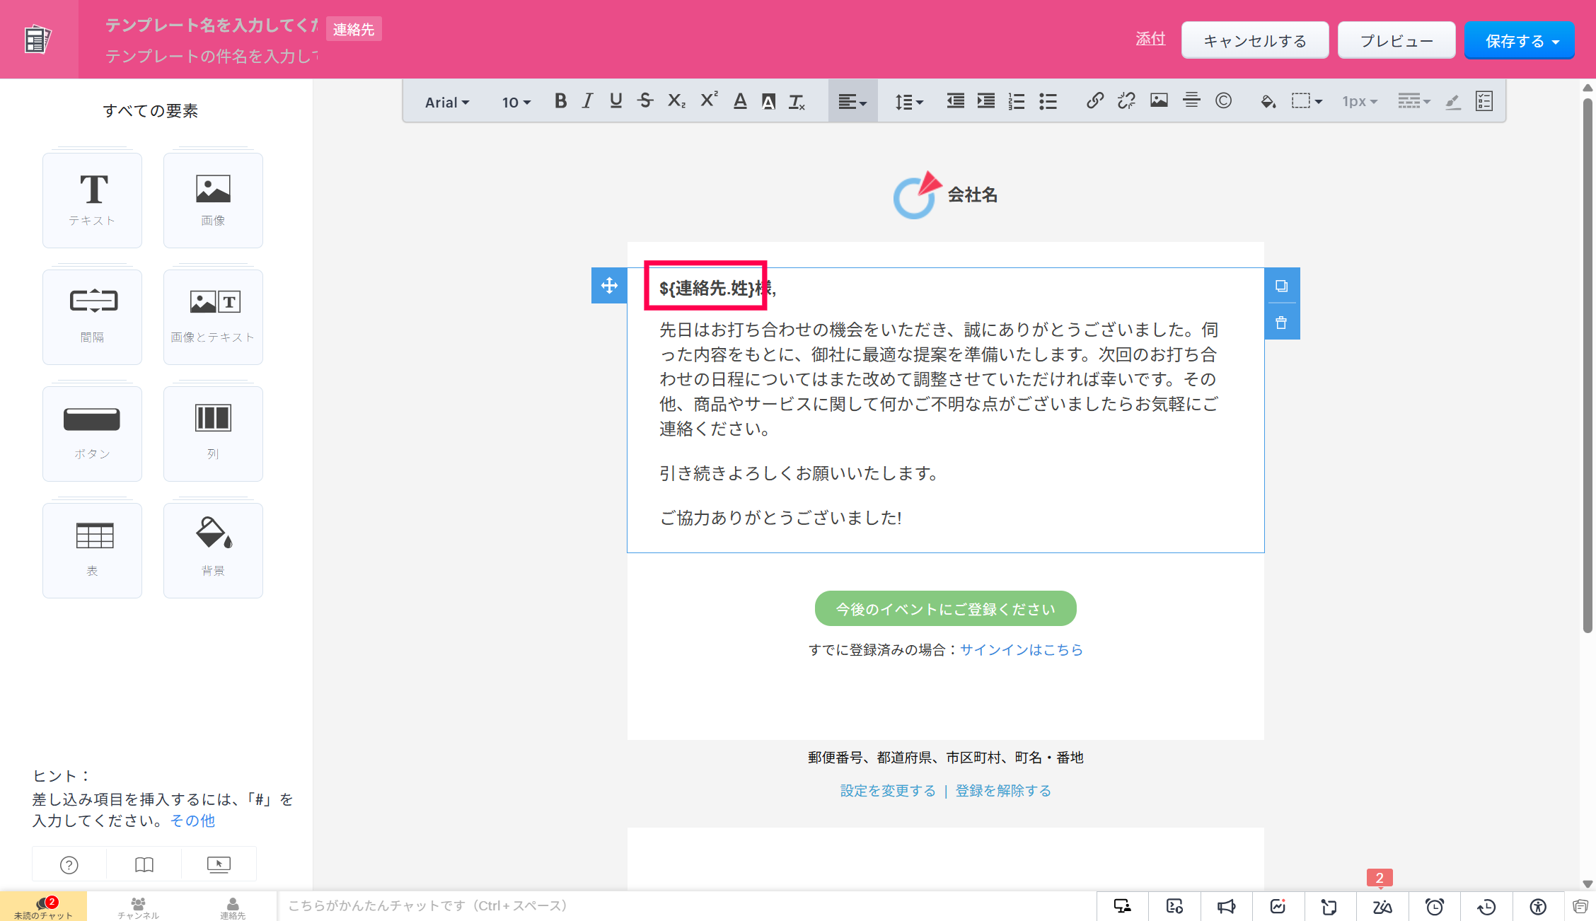Screen dimensions: 1596x921
Task: Click the trash icon to delete the block
Action: coord(1281,323)
